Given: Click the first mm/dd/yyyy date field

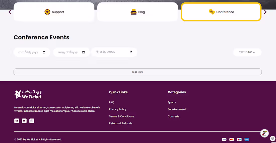Looking at the screenshot, I should (x=32, y=52).
